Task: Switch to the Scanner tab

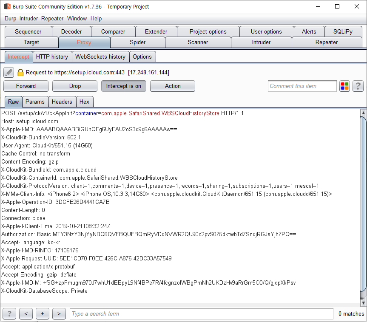Action: [198, 42]
